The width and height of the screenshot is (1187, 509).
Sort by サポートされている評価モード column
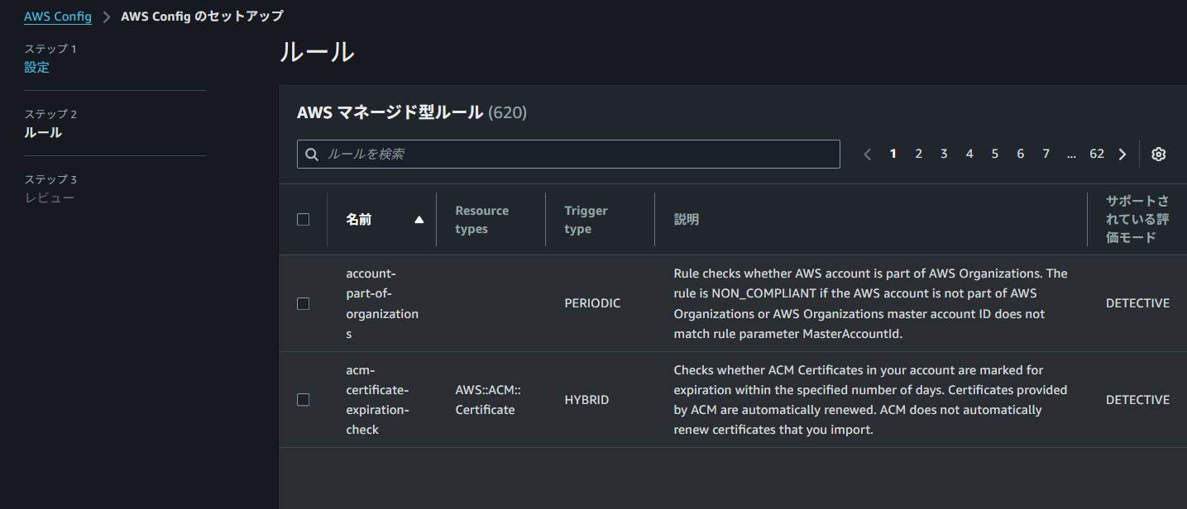(1137, 219)
